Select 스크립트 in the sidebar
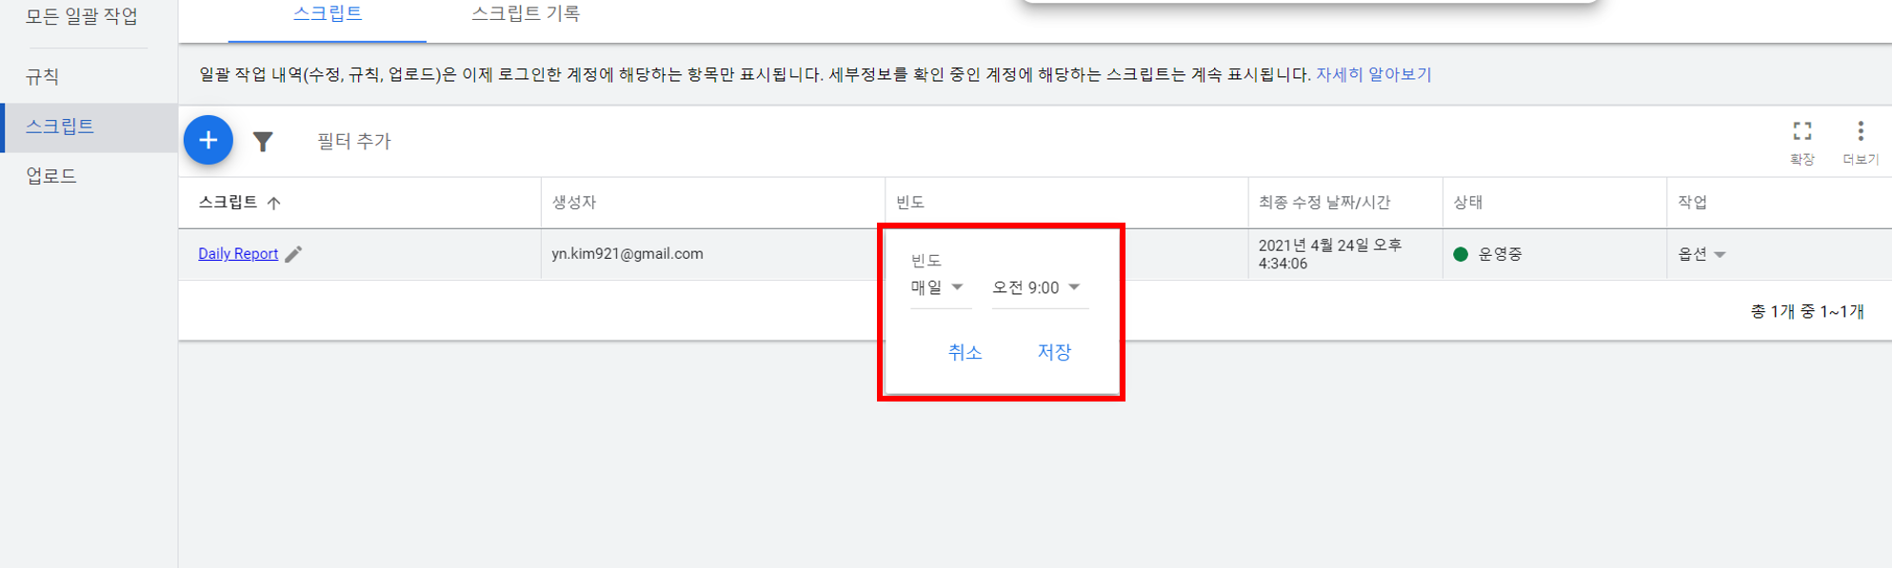This screenshot has height=568, width=1892. click(89, 127)
